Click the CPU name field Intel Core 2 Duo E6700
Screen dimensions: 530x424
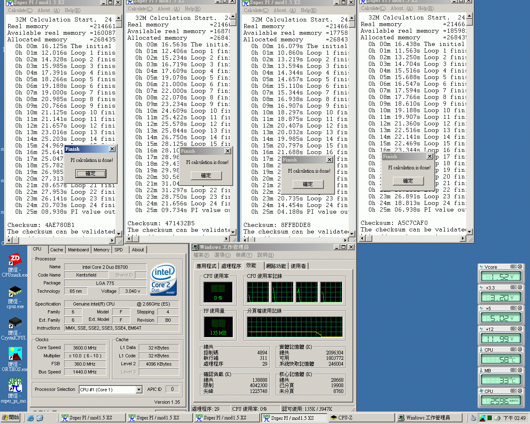(x=105, y=267)
